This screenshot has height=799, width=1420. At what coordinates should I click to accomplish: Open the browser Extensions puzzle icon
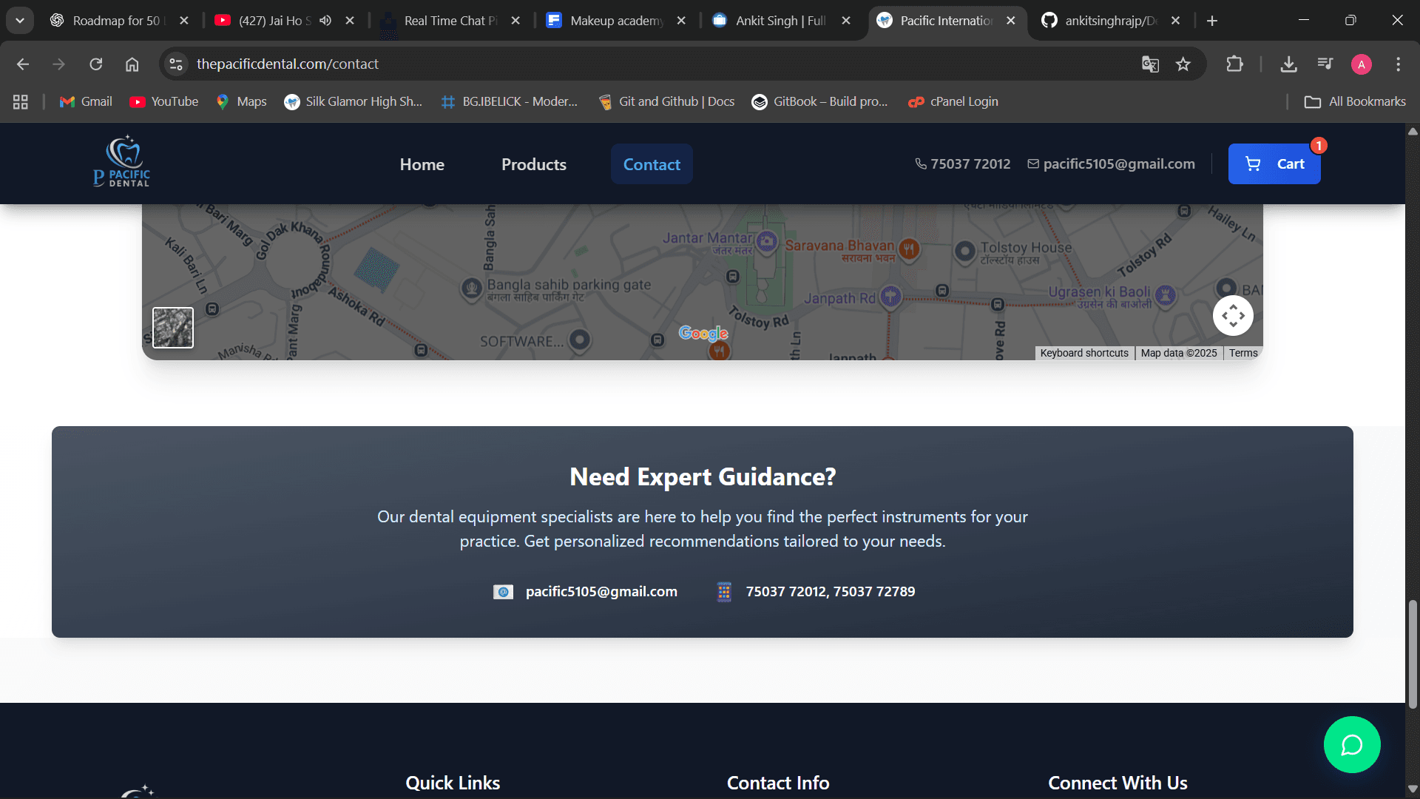pyautogui.click(x=1234, y=64)
